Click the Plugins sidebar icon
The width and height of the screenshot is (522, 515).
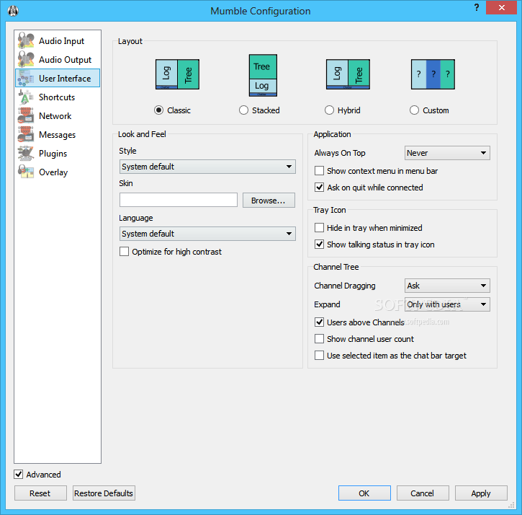(26, 153)
